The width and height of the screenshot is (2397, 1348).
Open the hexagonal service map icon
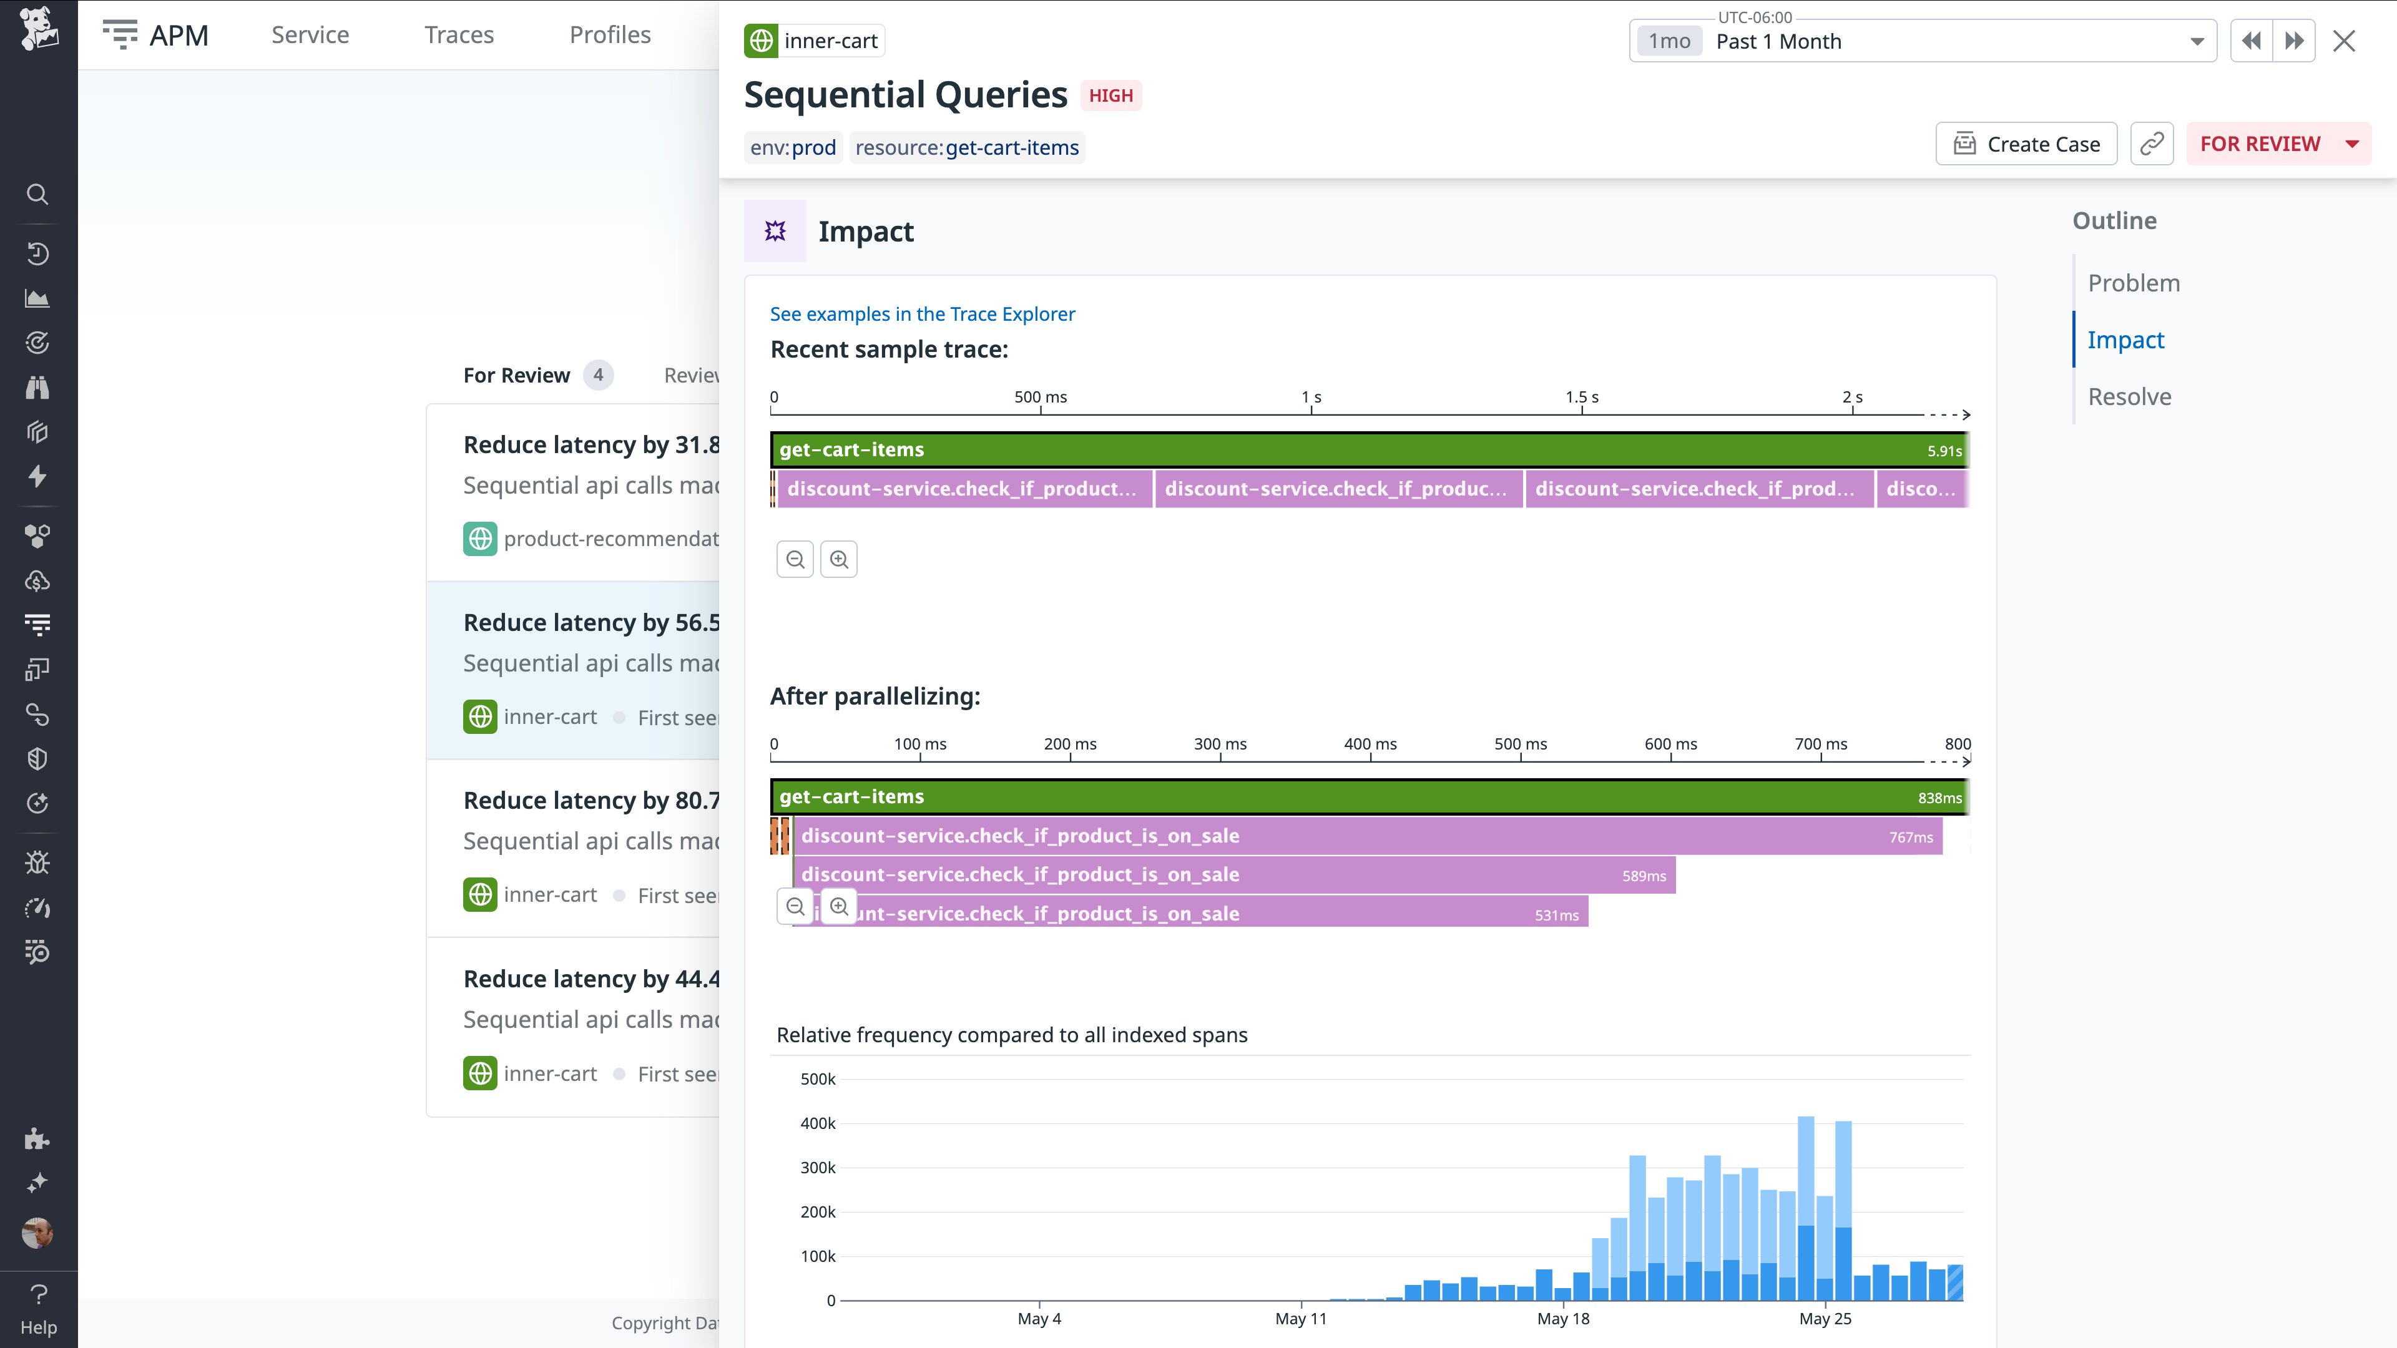click(37, 535)
